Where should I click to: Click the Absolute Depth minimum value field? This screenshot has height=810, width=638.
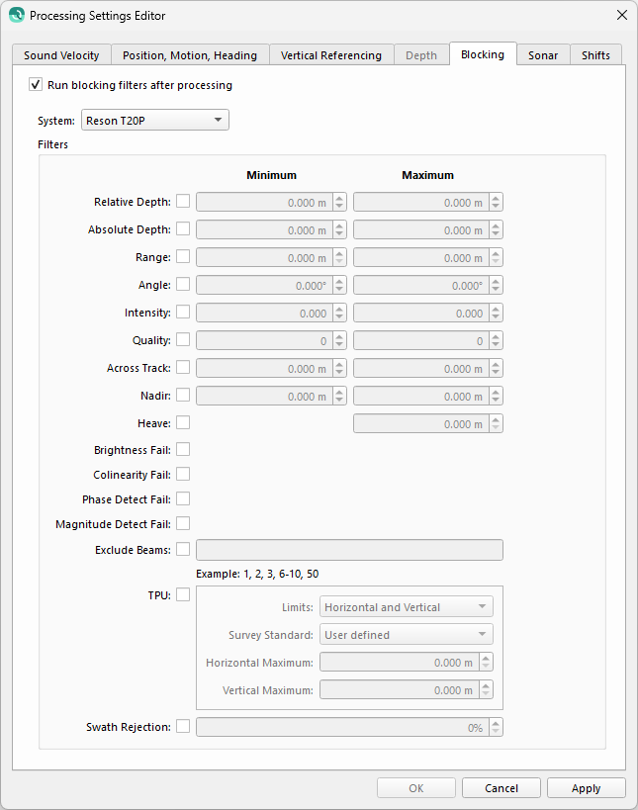click(x=263, y=230)
